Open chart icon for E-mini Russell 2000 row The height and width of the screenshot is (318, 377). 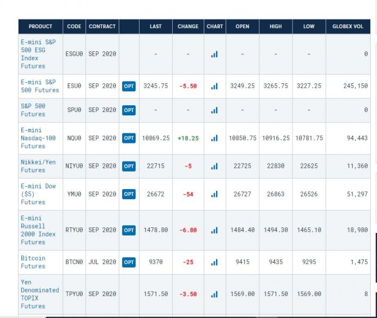tap(214, 230)
